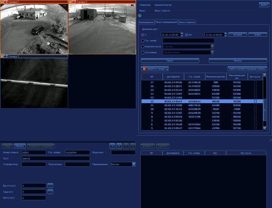Click the Дата/время column header in upper table
This screenshot has height=208, width=272.
pos(173,76)
